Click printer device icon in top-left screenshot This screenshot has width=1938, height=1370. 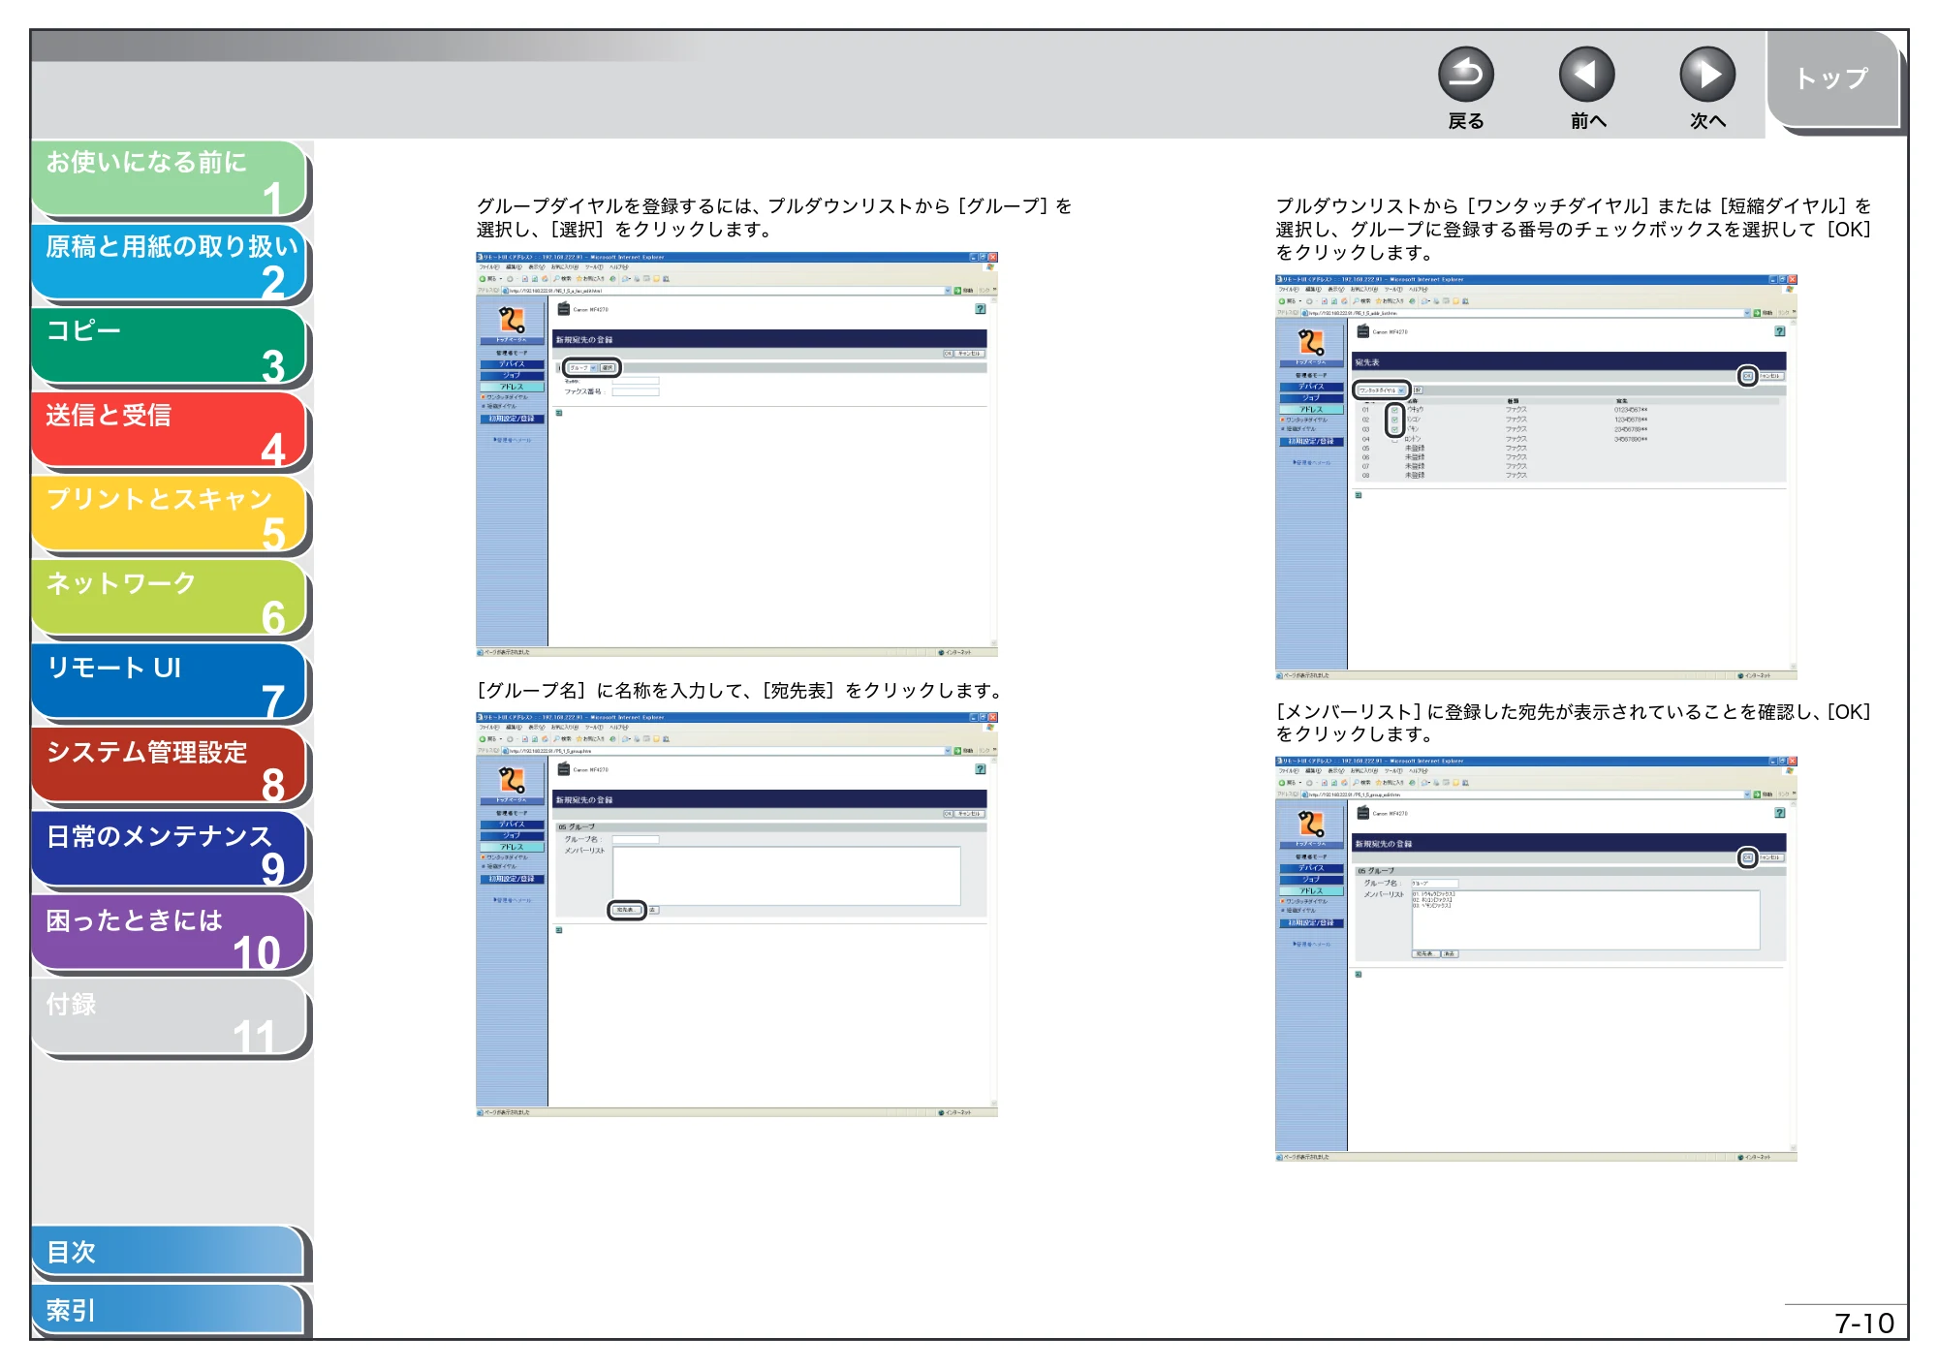coord(564,309)
